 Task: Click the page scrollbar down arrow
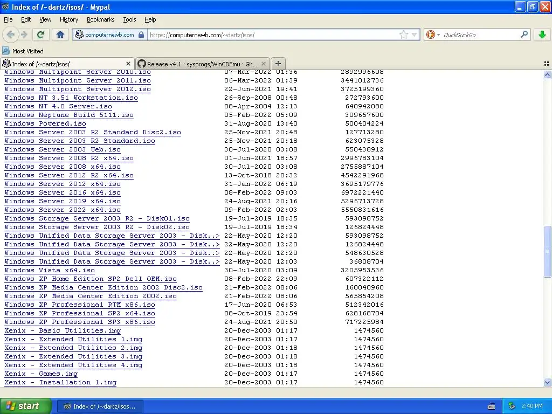click(x=548, y=383)
